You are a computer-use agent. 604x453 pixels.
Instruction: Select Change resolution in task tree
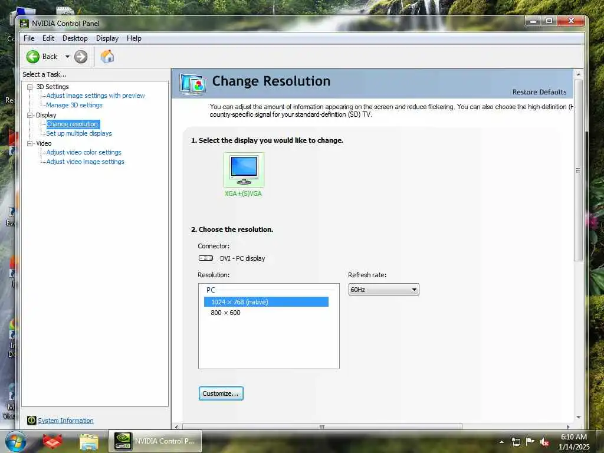(x=73, y=124)
